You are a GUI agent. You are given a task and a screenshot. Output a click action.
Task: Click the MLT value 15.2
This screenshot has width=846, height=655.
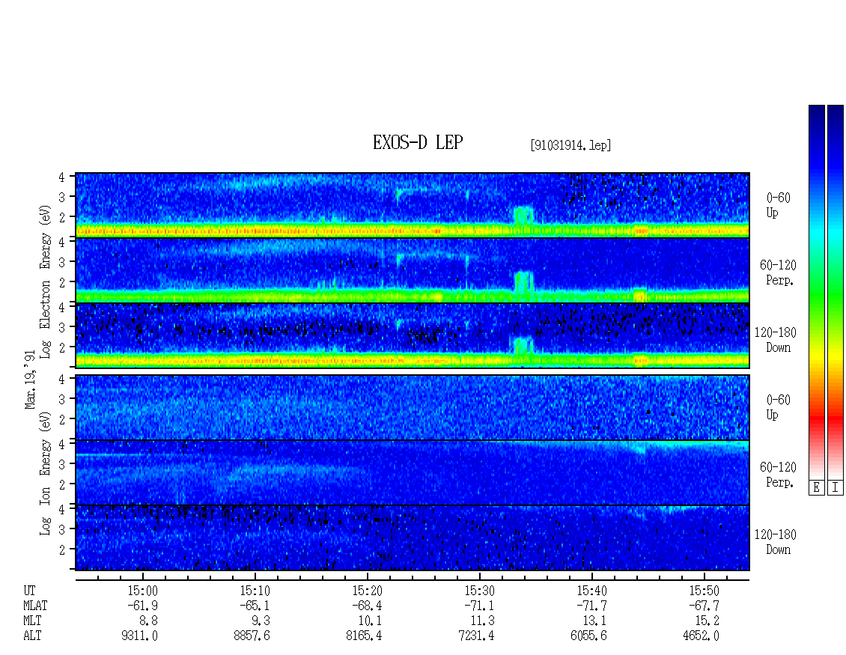point(707,621)
